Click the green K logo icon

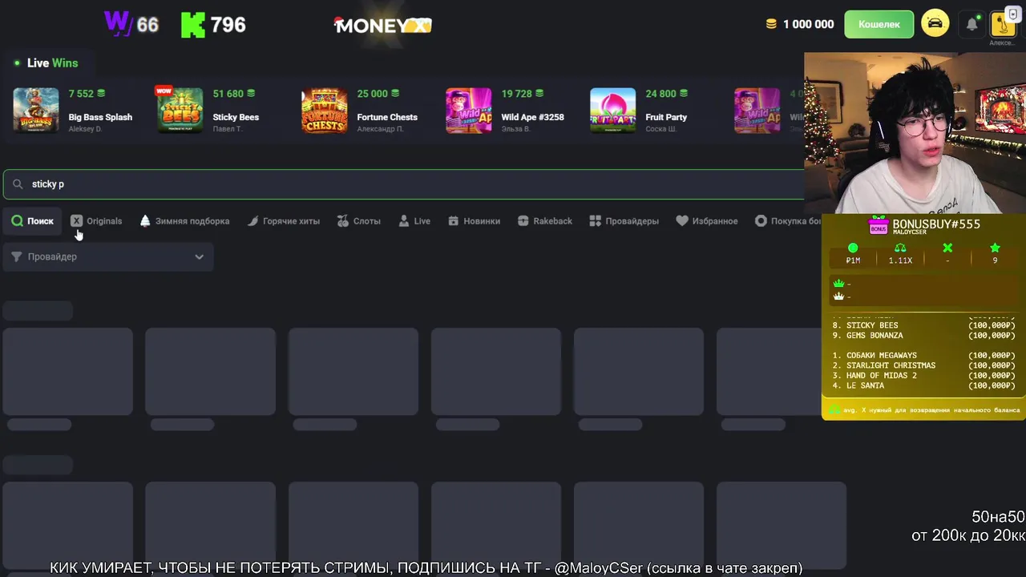[x=192, y=25]
